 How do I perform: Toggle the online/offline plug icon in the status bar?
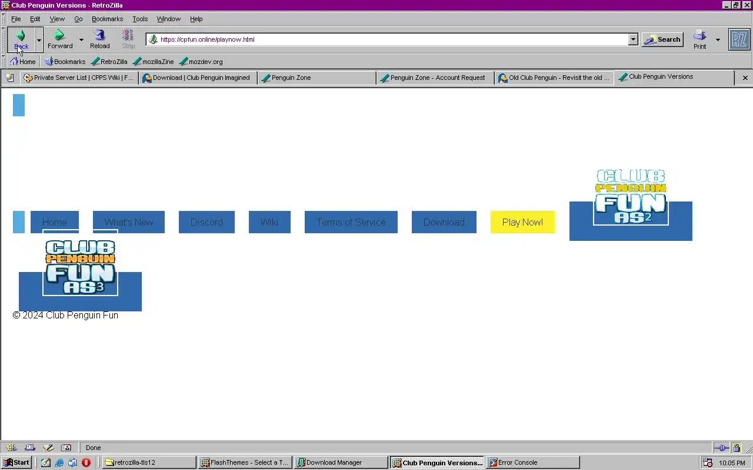click(x=721, y=448)
